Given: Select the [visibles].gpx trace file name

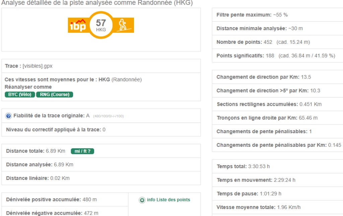Looking at the screenshot, I should 38,66.
